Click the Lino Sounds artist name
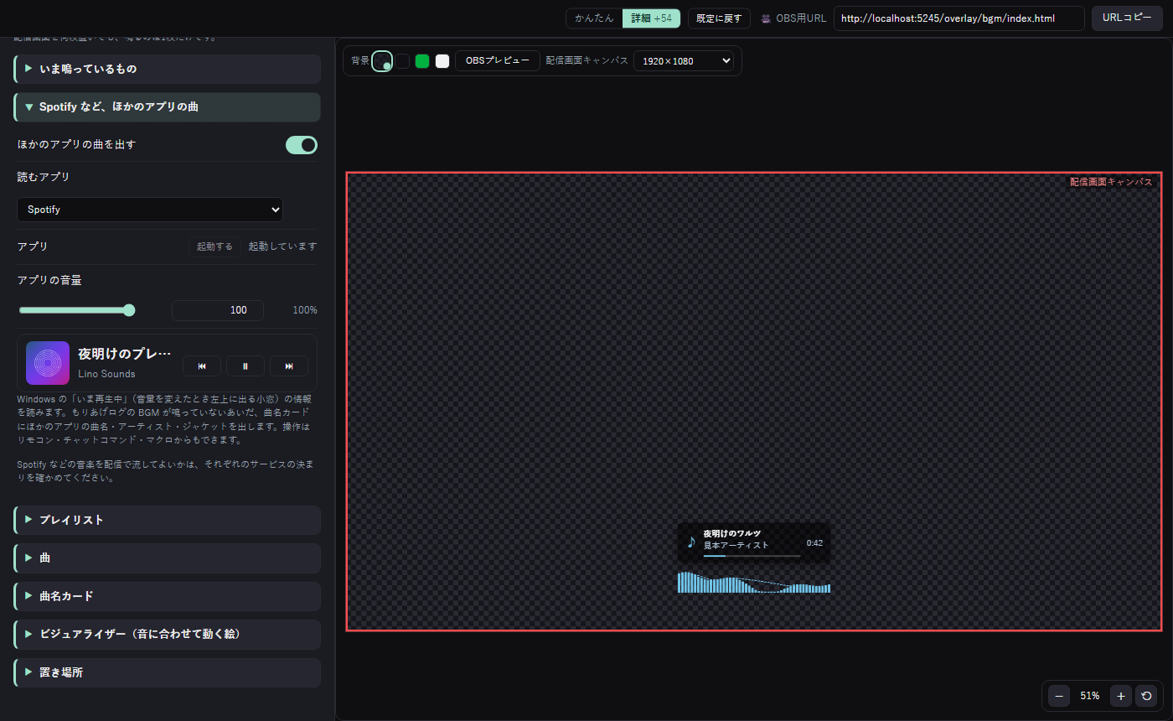Image resolution: width=1173 pixels, height=721 pixels. tap(106, 374)
